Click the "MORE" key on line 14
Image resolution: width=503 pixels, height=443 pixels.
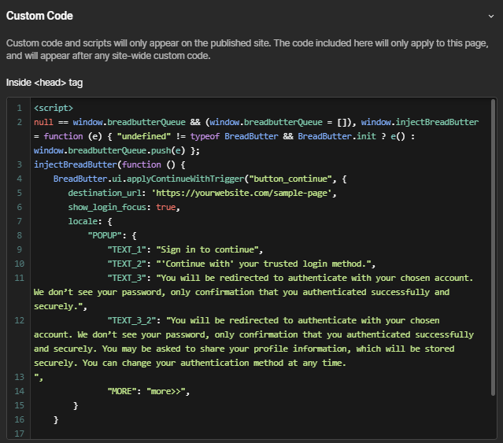(x=121, y=391)
